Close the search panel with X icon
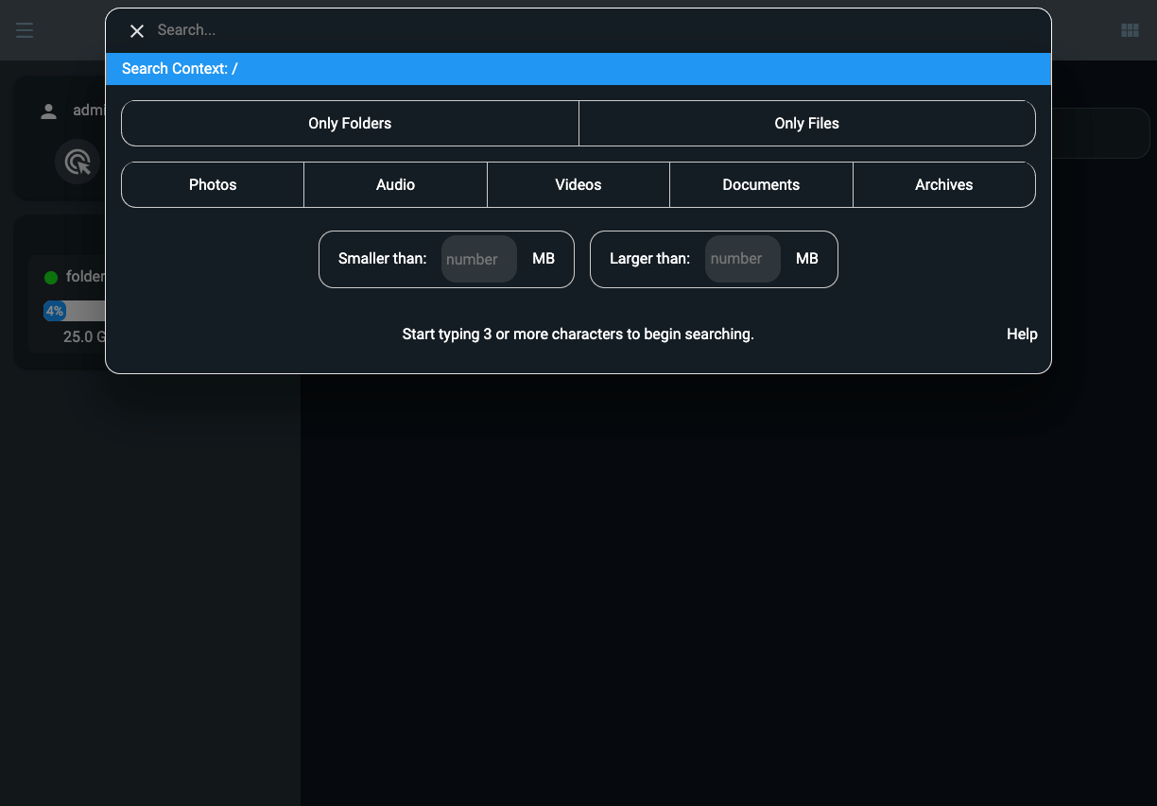 (x=137, y=31)
